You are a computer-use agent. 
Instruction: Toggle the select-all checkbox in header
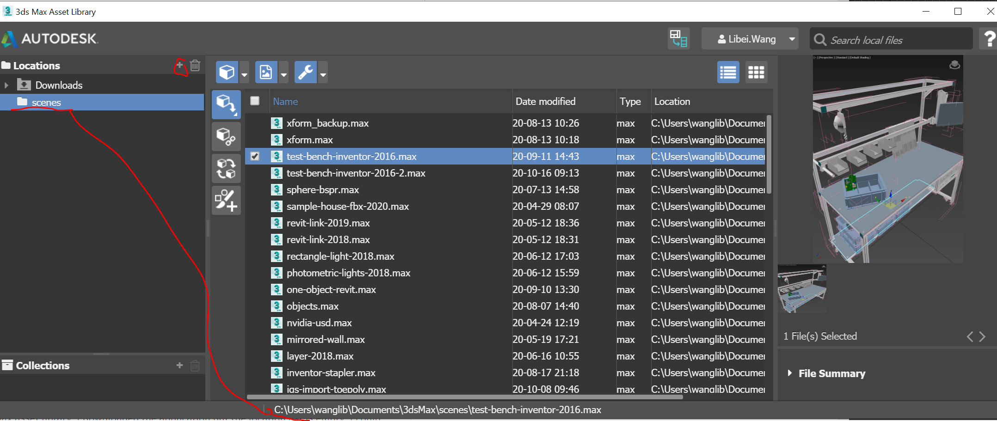255,101
